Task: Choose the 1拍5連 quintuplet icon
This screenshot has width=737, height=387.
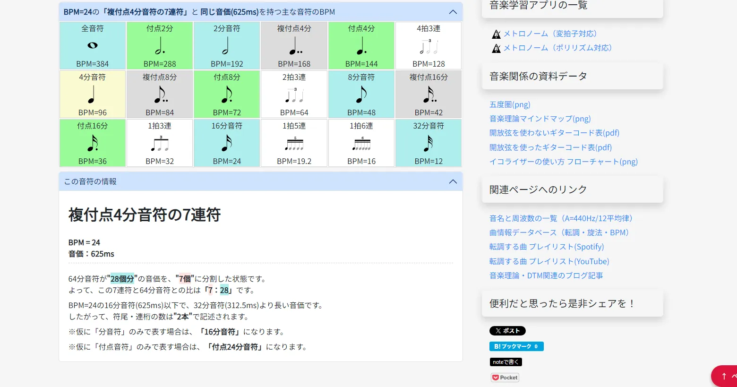Action: [x=294, y=144]
